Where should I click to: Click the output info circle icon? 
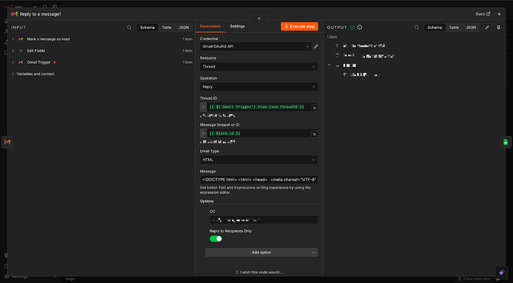coord(360,27)
